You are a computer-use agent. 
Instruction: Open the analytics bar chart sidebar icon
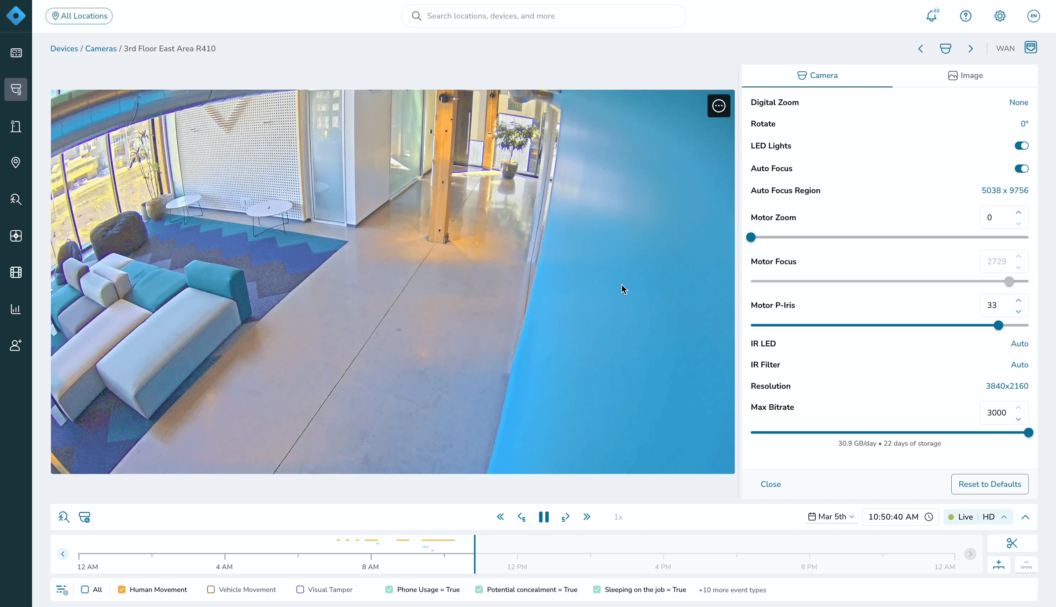(x=16, y=309)
